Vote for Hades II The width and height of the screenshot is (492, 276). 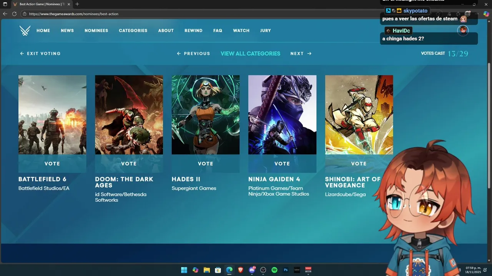206,164
